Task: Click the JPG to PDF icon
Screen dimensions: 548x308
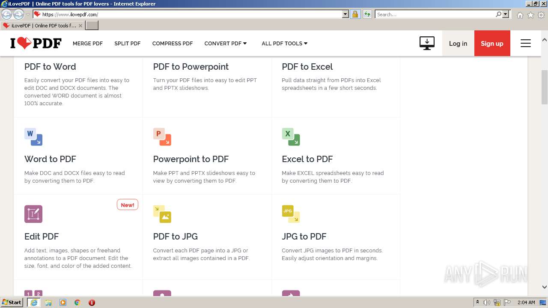Action: point(291,214)
